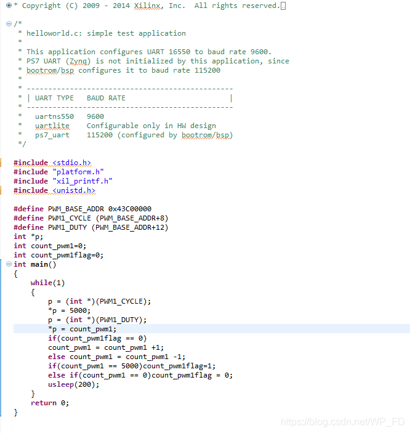This screenshot has width=410, height=433.
Task: Expand the folded Copyright comment block
Action: [9, 6]
